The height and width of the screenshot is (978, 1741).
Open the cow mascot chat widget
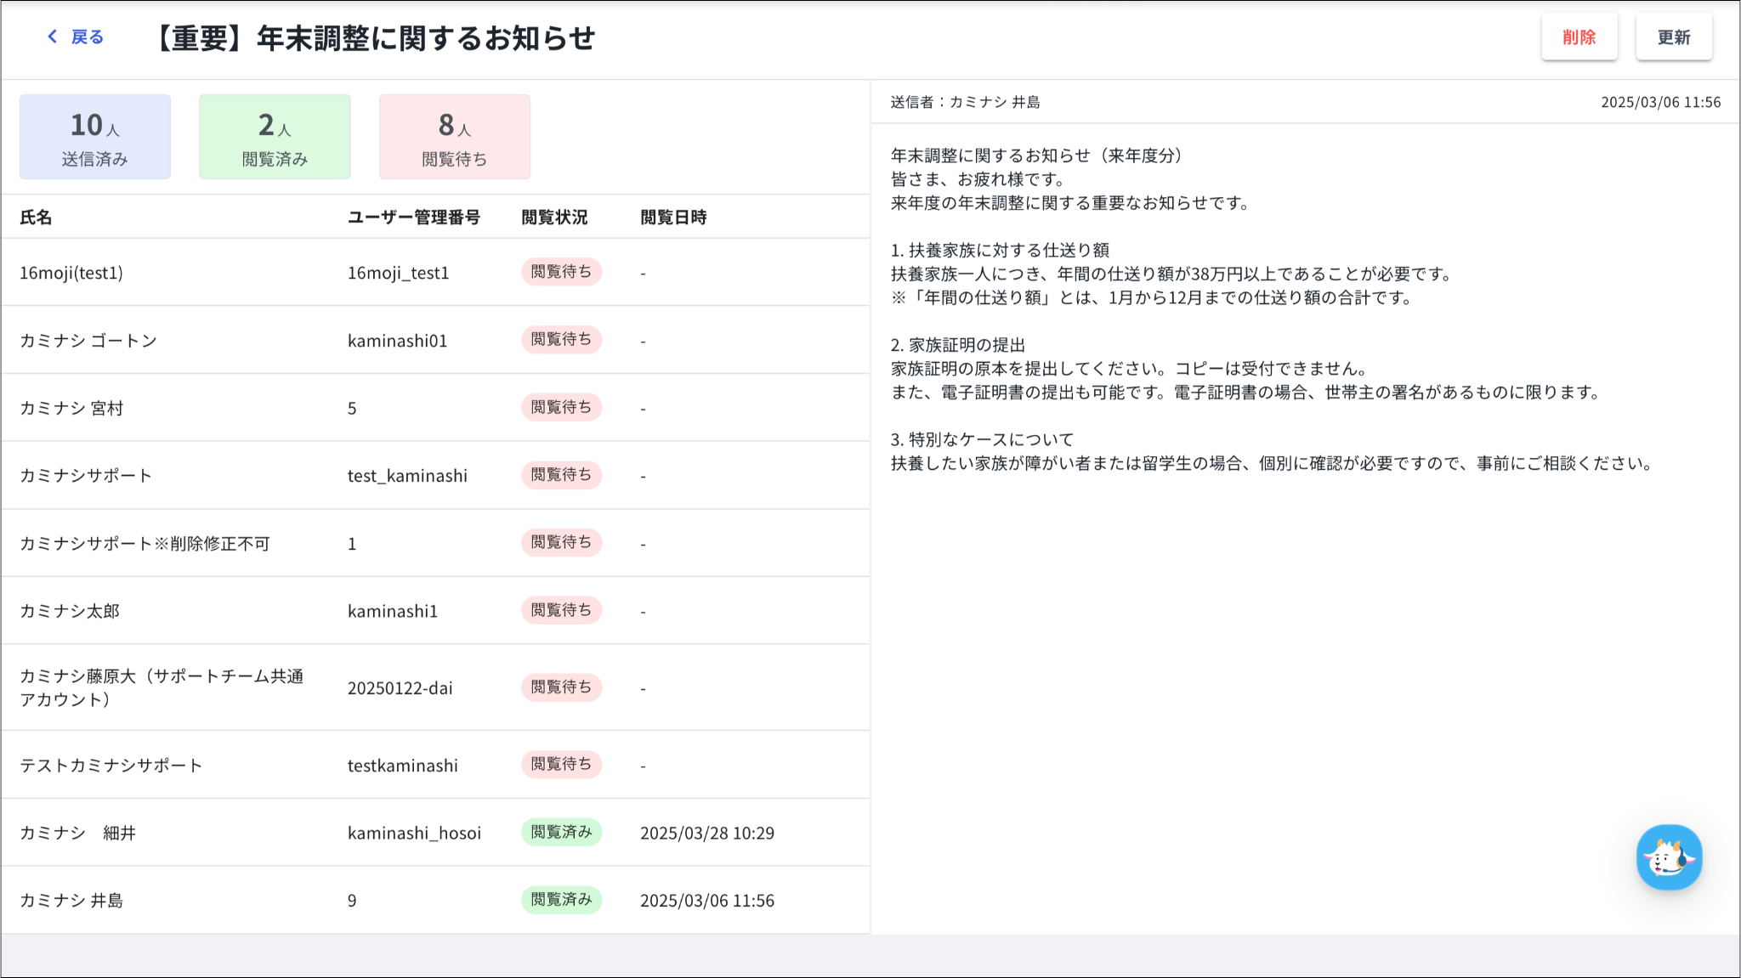(x=1669, y=857)
